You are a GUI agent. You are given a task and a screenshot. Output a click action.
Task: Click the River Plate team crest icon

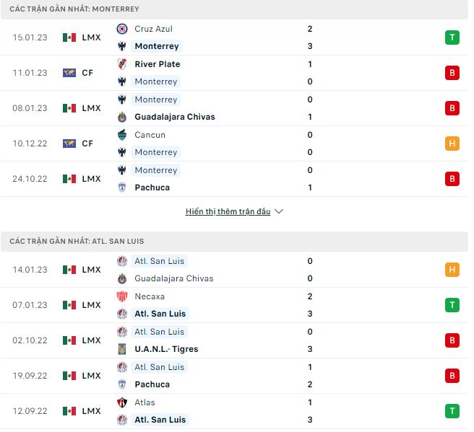click(122, 64)
